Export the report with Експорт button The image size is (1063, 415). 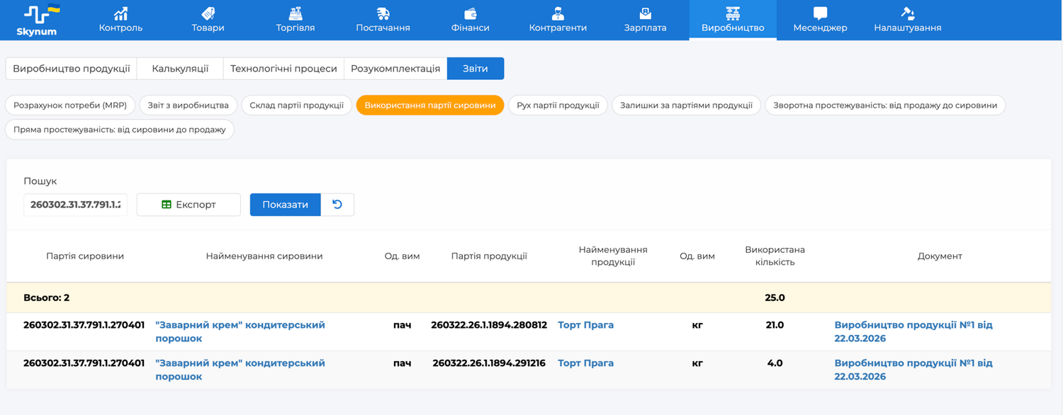point(189,205)
